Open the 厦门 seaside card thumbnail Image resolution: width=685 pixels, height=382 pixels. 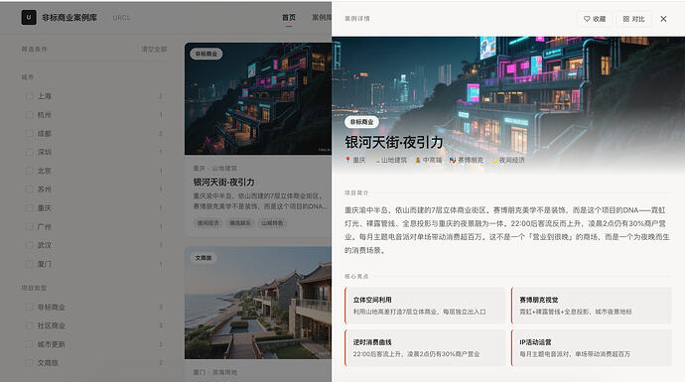(x=258, y=303)
